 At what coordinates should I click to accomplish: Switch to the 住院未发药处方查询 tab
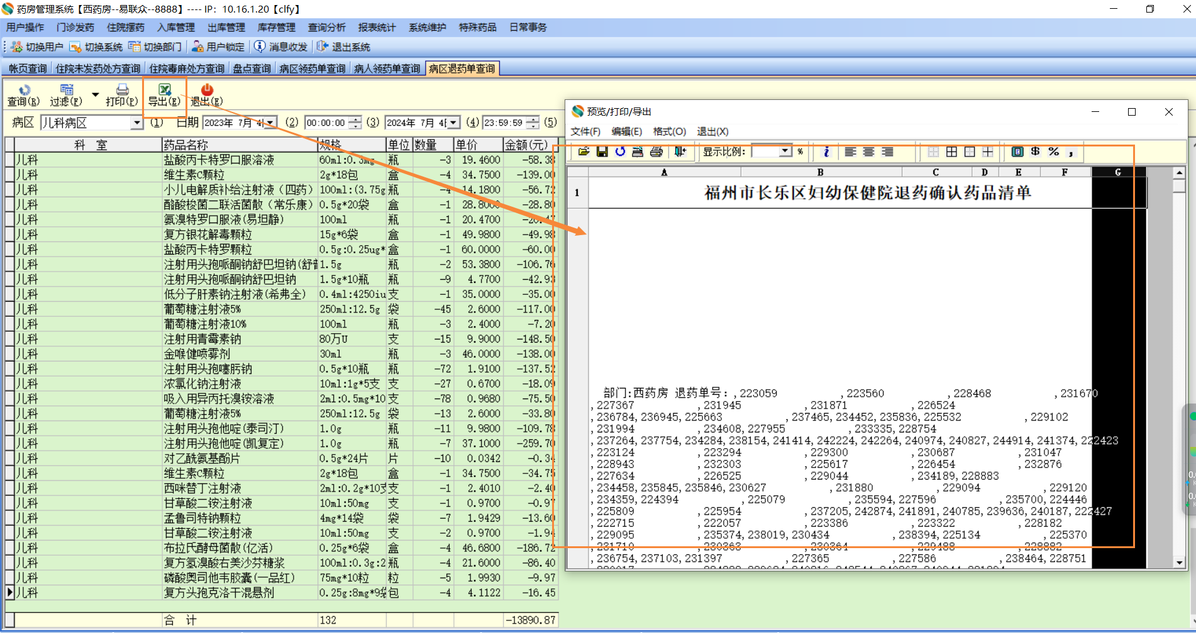click(98, 69)
